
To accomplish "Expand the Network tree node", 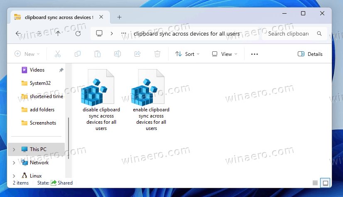I will pos(14,163).
